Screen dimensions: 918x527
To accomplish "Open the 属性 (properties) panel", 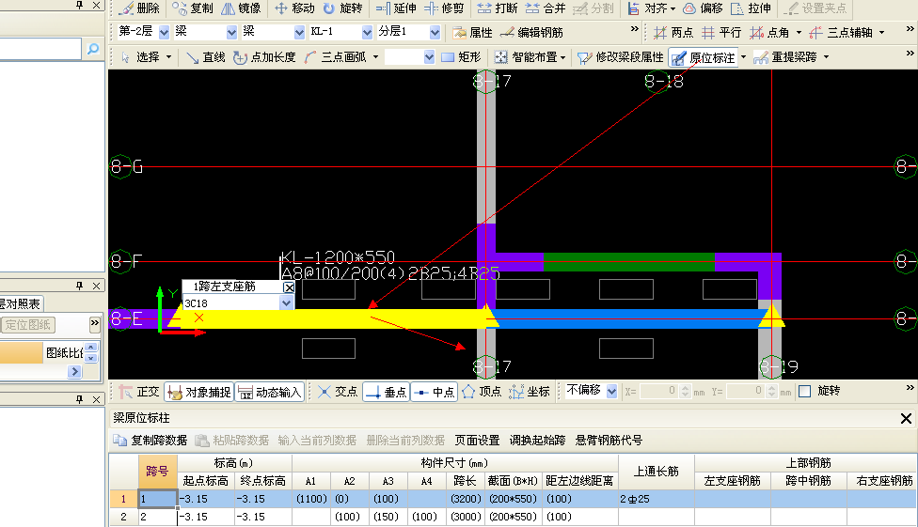I will tap(473, 33).
